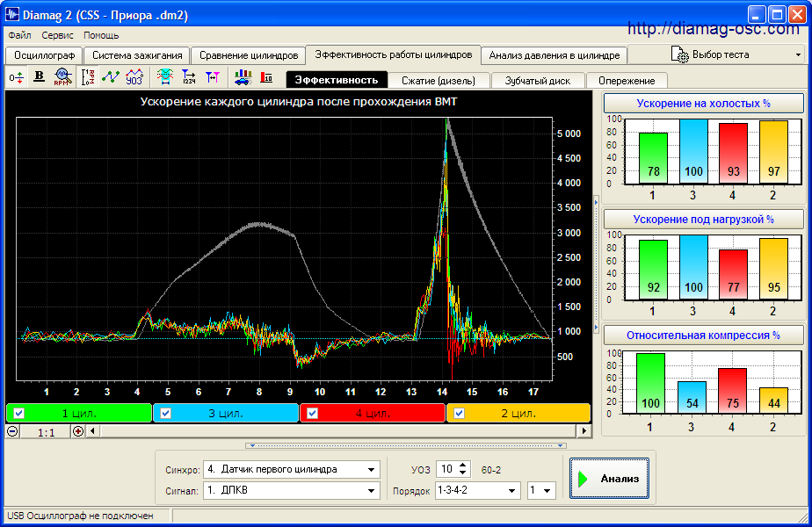Toggle the RPM scale bracket icon
The height and width of the screenshot is (527, 812).
click(88, 77)
